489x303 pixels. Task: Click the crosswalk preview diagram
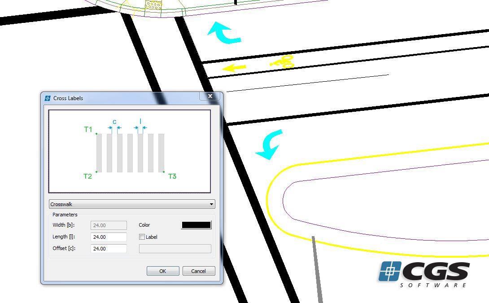pos(130,151)
